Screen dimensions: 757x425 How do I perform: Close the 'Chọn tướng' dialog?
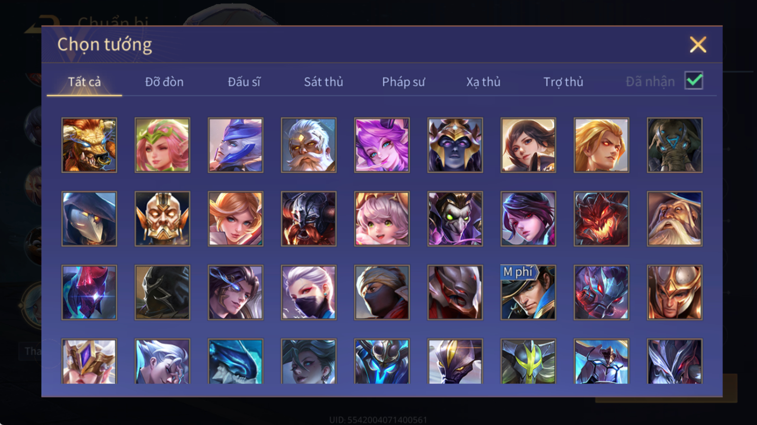point(698,45)
